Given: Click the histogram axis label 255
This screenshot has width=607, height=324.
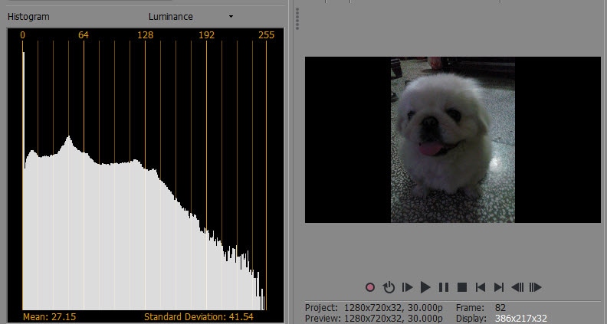Looking at the screenshot, I should point(267,35).
